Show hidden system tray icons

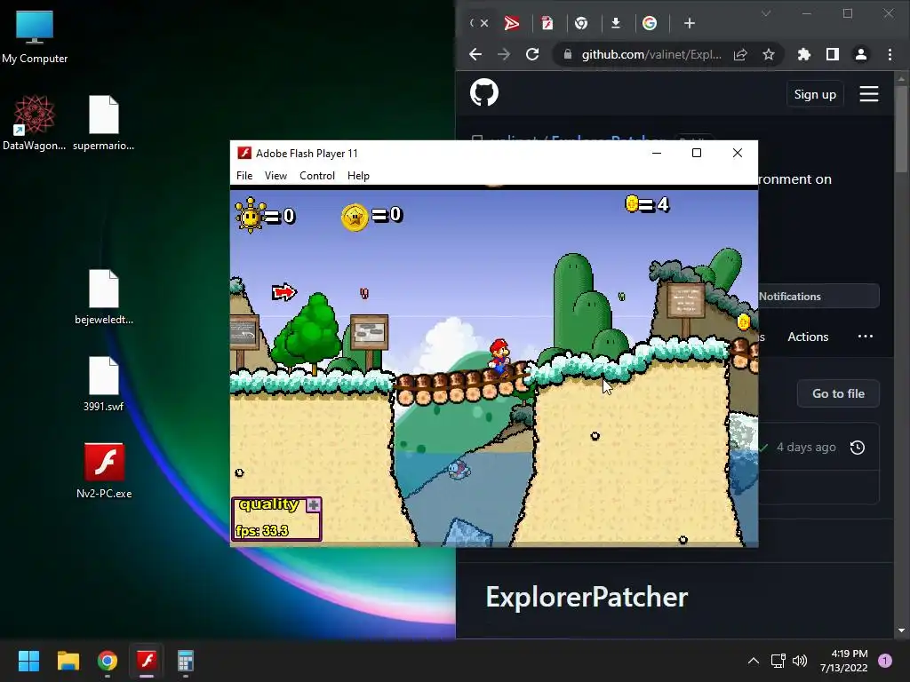point(754,661)
